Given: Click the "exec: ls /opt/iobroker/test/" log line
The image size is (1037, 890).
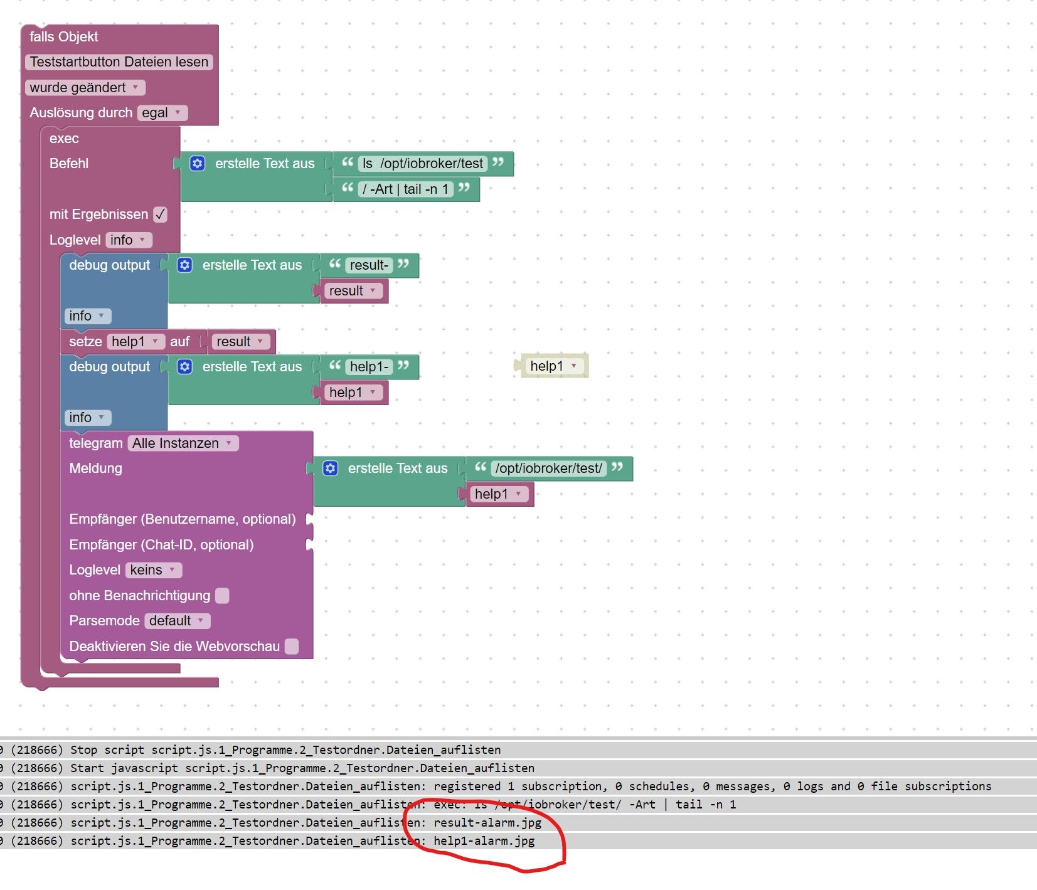Looking at the screenshot, I should (518, 805).
